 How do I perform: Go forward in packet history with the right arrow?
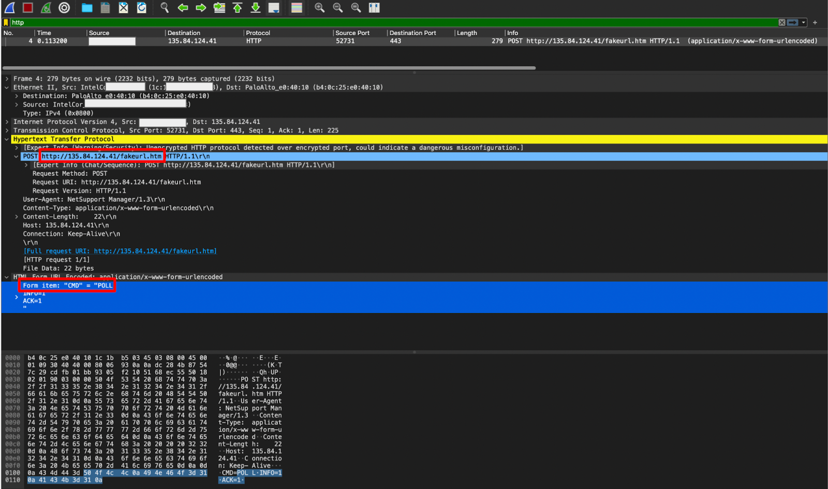pyautogui.click(x=201, y=8)
